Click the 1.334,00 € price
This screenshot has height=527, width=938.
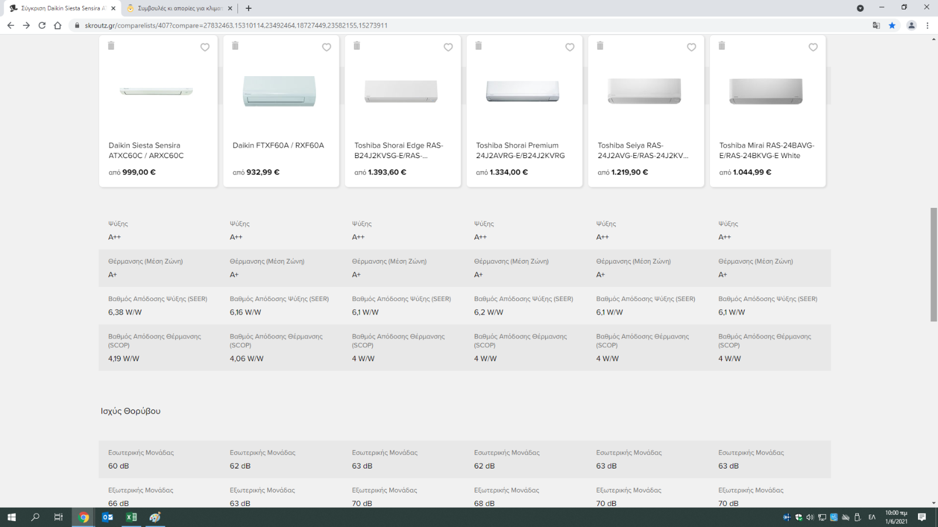pyautogui.click(x=509, y=172)
